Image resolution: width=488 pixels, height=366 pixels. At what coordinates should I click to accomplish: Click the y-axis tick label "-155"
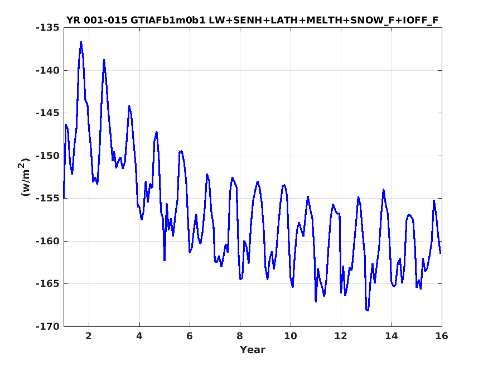(47, 198)
